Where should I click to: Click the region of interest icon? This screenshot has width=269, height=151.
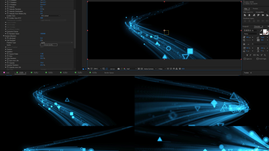coord(107,69)
